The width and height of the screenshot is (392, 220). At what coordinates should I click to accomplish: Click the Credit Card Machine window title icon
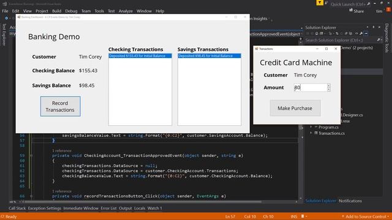(x=257, y=49)
